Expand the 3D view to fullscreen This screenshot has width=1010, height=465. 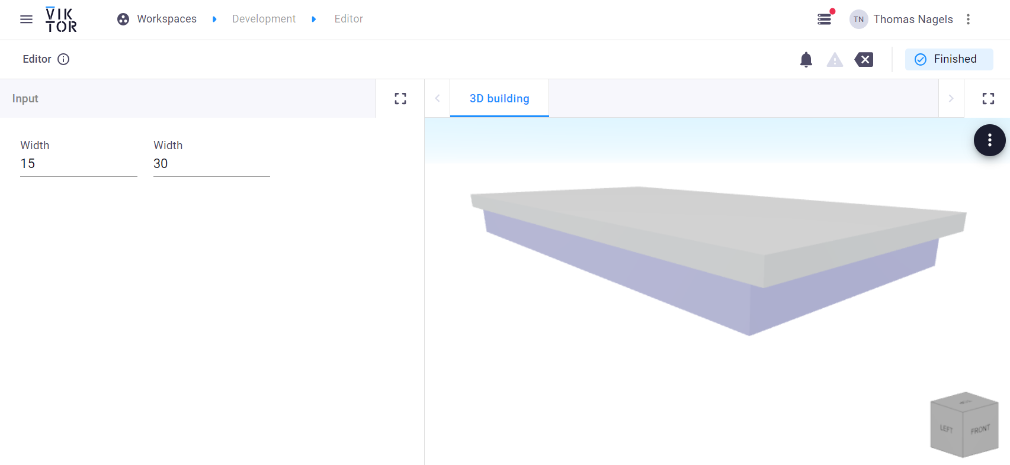click(987, 99)
